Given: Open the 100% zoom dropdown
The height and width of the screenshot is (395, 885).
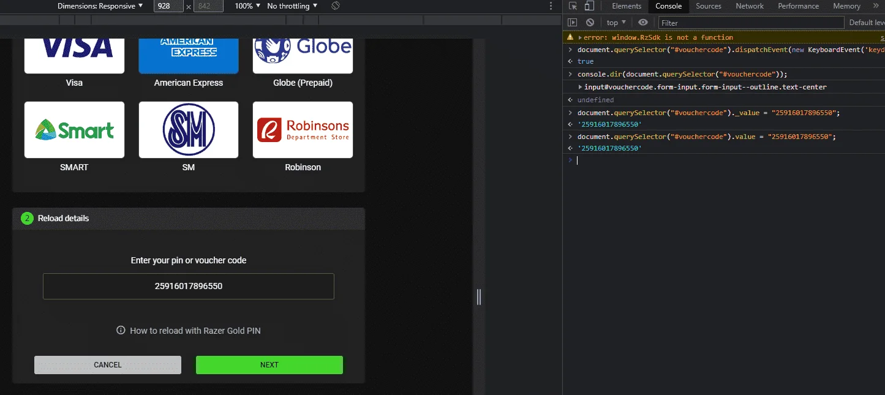Looking at the screenshot, I should click(x=247, y=6).
